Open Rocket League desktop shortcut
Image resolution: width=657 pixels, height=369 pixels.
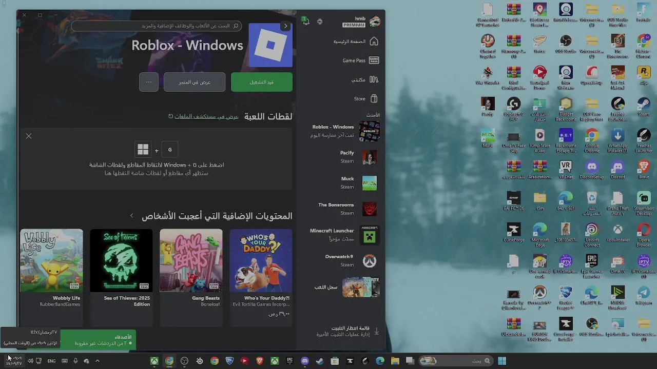tap(566, 298)
